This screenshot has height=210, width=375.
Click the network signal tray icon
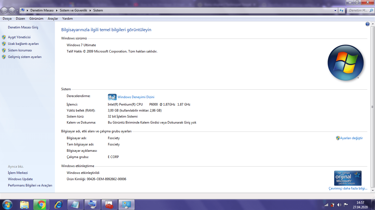tap(326, 205)
